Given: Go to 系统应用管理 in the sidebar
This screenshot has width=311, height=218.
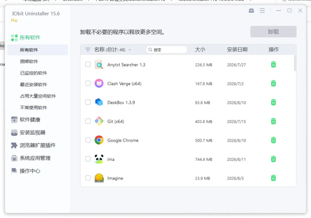Looking at the screenshot, I should click(31, 158).
